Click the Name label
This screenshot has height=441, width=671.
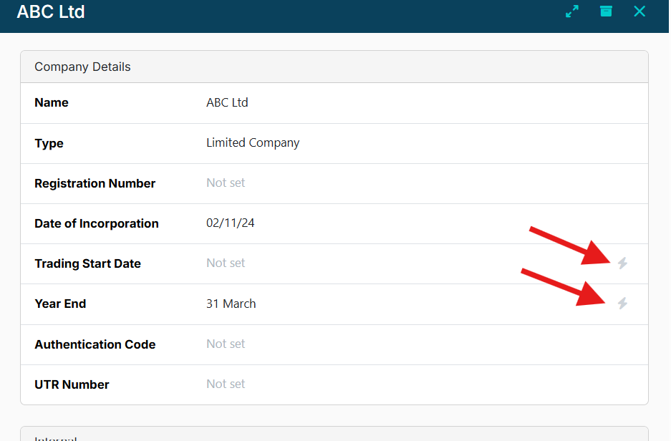click(x=52, y=102)
